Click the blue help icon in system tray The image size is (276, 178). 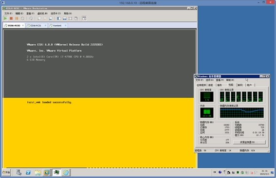point(220,172)
